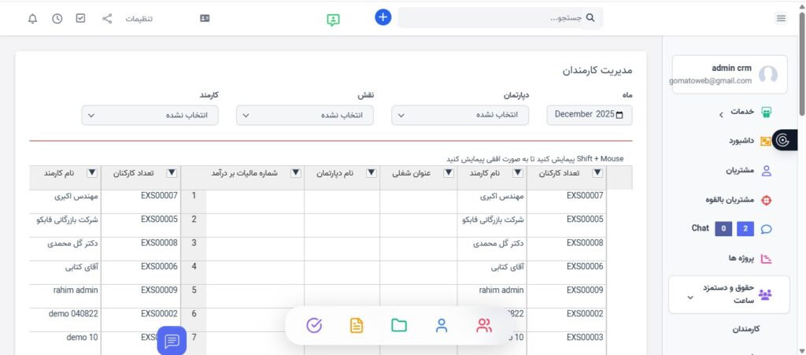Click the مشتریان person icon
Screen dimensions: 806x355
coord(766,171)
